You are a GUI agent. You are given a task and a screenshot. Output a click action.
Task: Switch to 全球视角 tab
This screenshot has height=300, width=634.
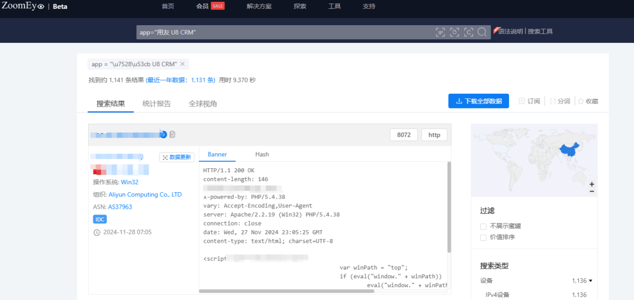(x=203, y=104)
